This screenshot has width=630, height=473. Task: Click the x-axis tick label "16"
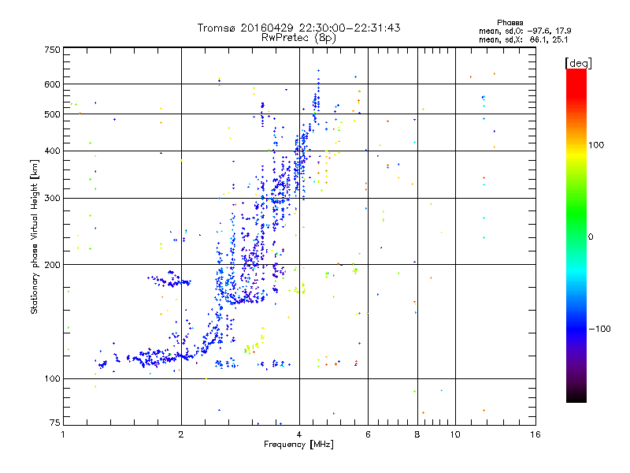pyautogui.click(x=535, y=434)
